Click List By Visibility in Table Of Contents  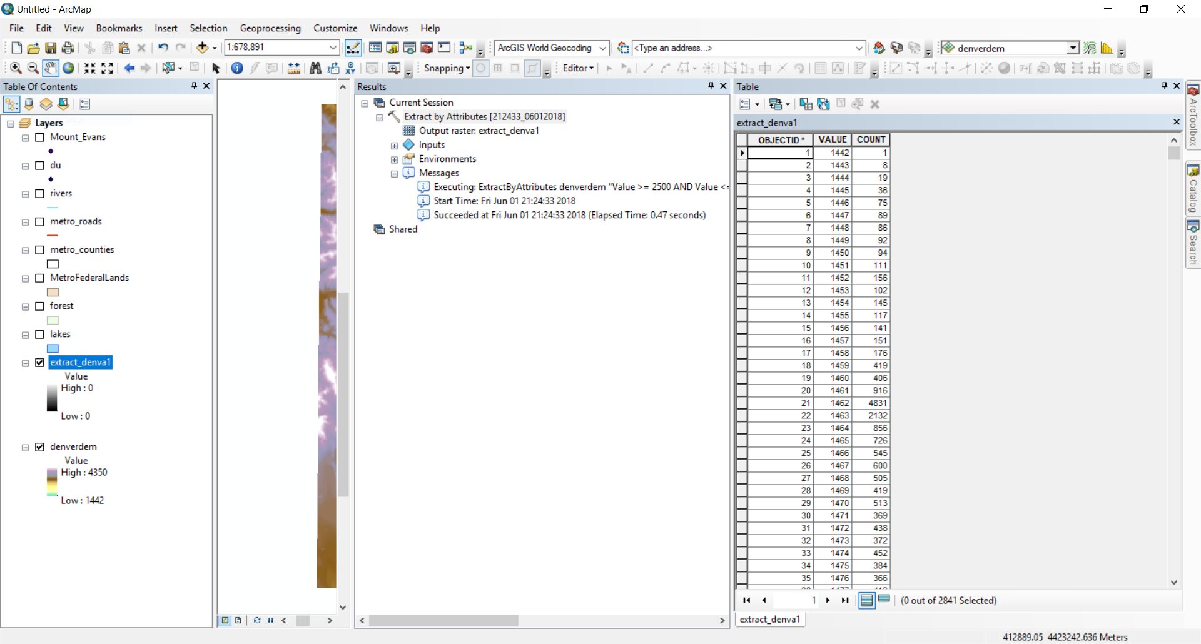coord(46,104)
